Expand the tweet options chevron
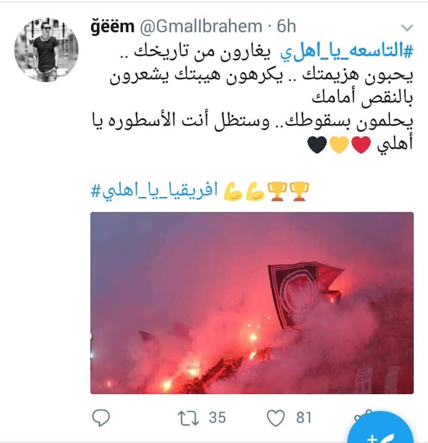 (407, 27)
